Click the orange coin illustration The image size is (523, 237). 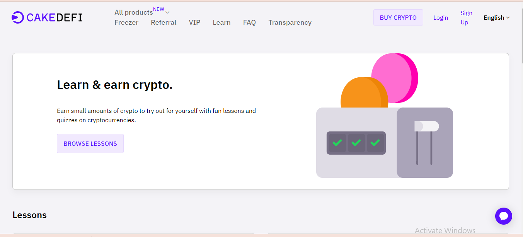coord(364,93)
